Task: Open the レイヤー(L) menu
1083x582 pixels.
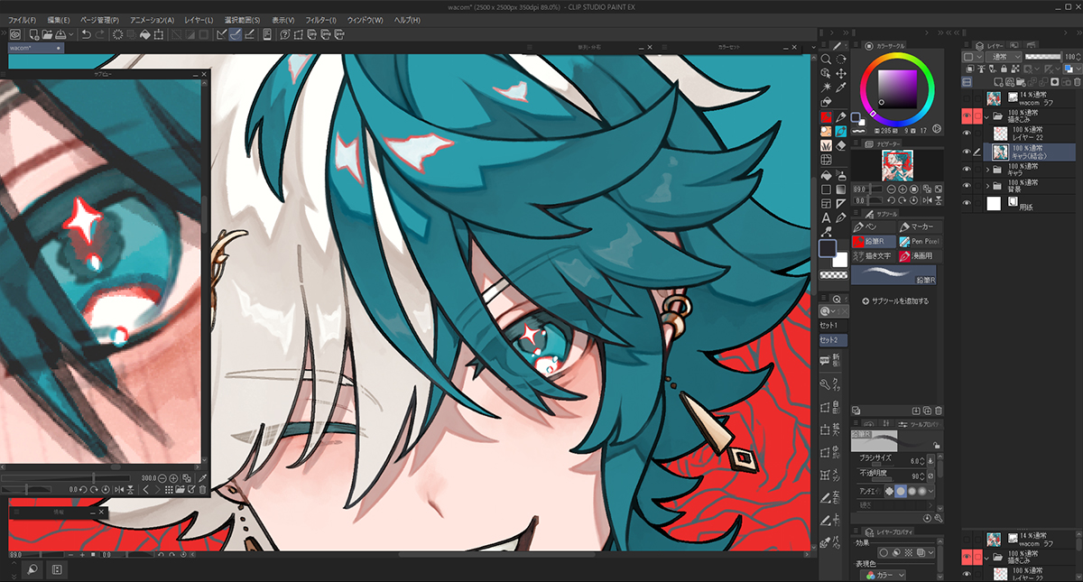Action: pos(198,20)
